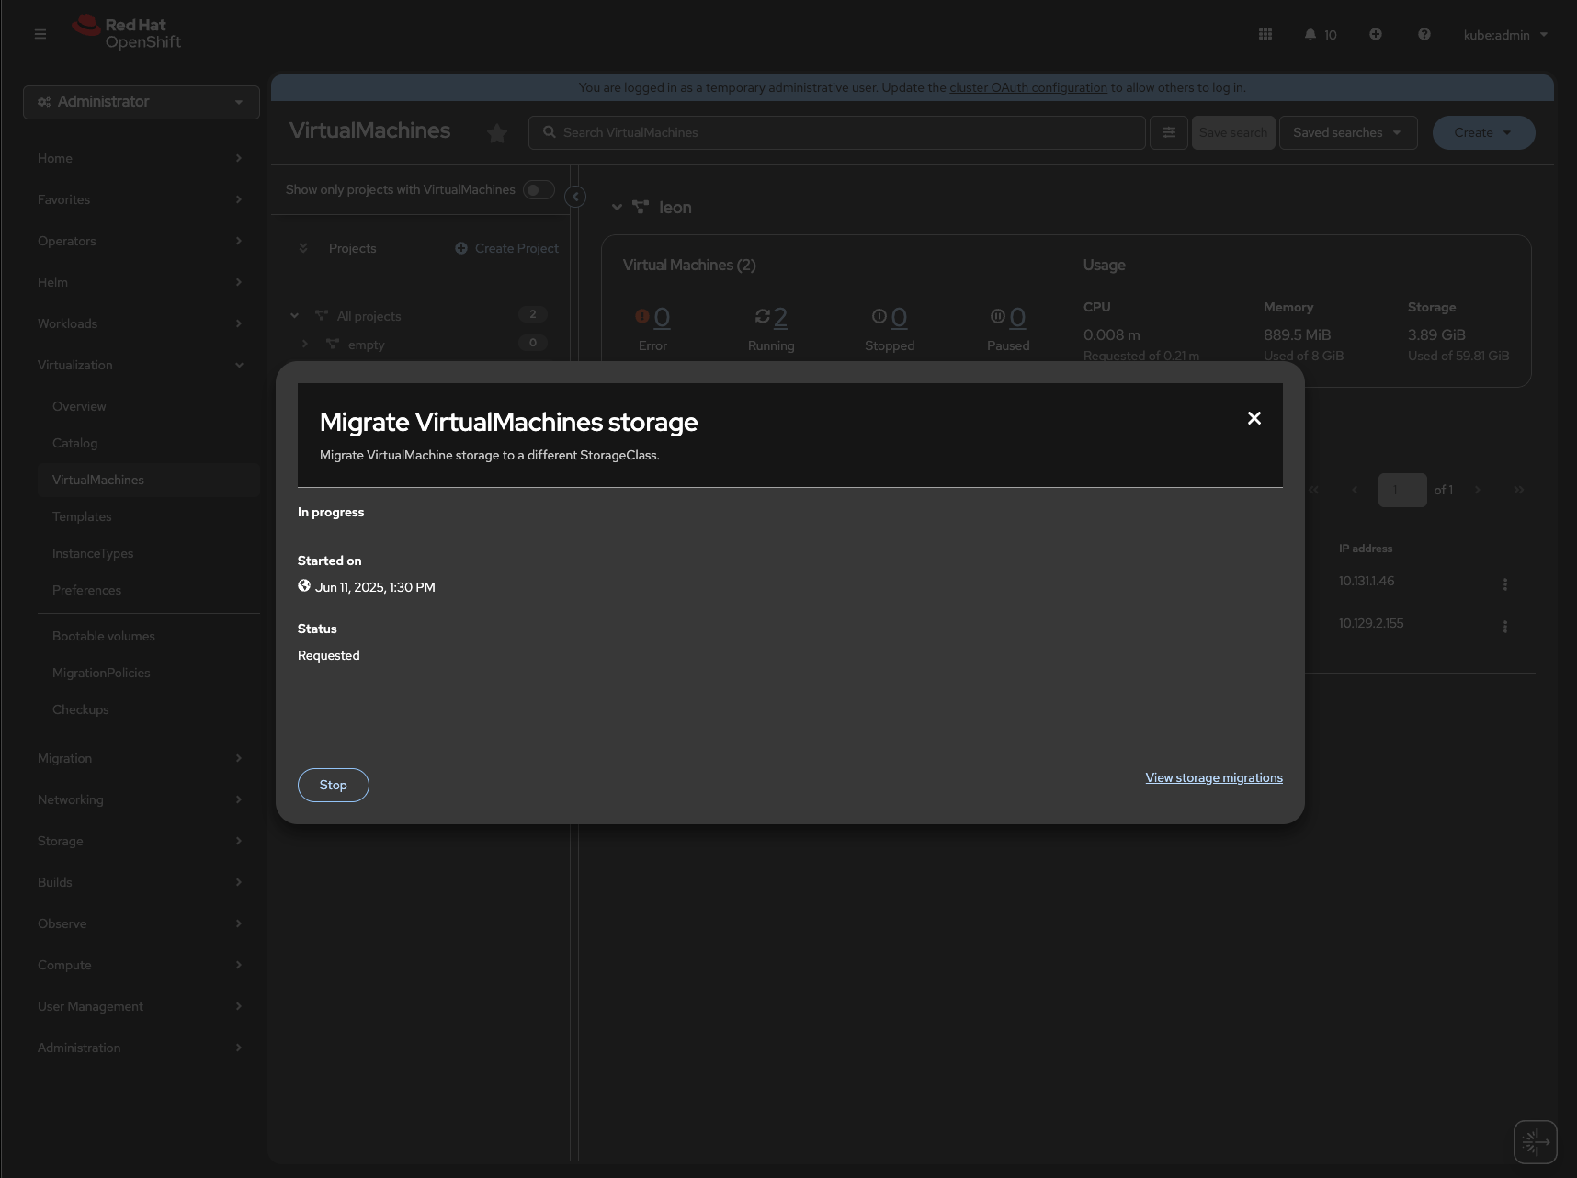Expand the Observe nav section

coord(142,923)
